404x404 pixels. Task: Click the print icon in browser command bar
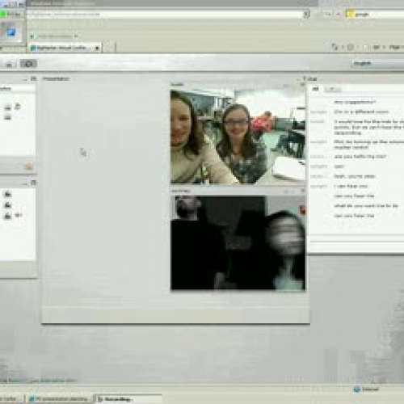(x=376, y=47)
